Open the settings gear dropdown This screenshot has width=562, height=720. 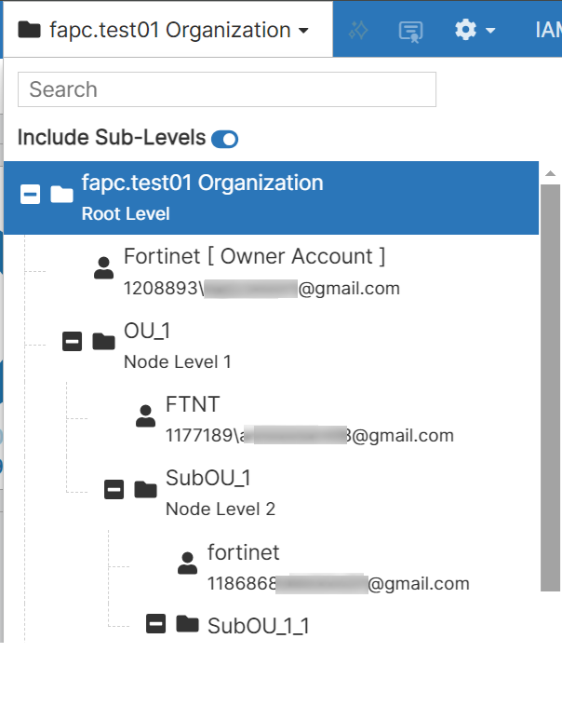(475, 30)
